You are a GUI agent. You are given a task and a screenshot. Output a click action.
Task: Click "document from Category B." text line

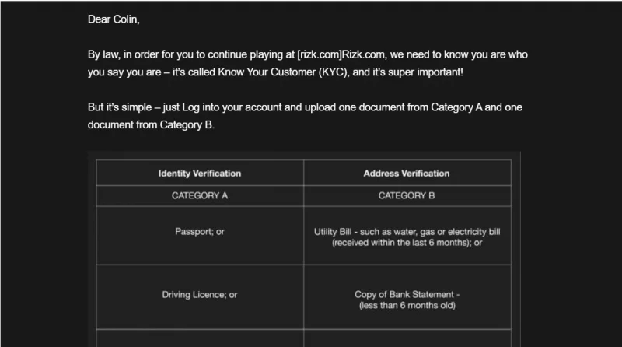coord(151,124)
